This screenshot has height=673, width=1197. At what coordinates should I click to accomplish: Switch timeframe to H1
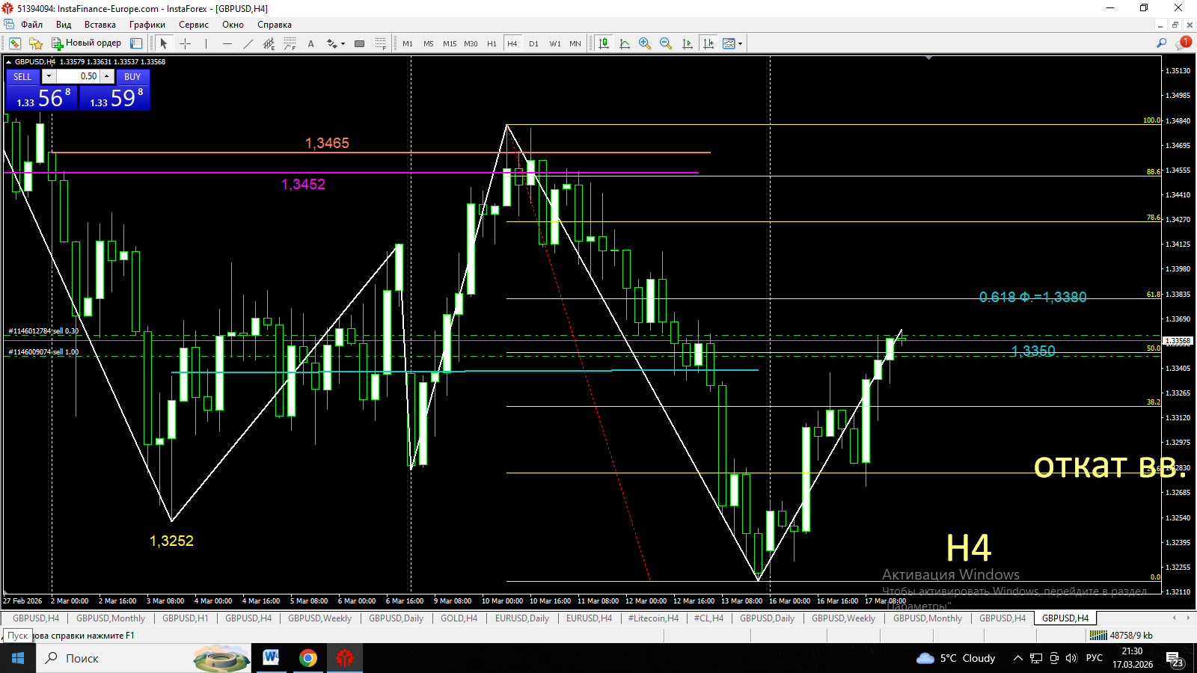492,43
